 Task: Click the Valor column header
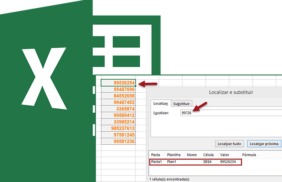click(225, 155)
